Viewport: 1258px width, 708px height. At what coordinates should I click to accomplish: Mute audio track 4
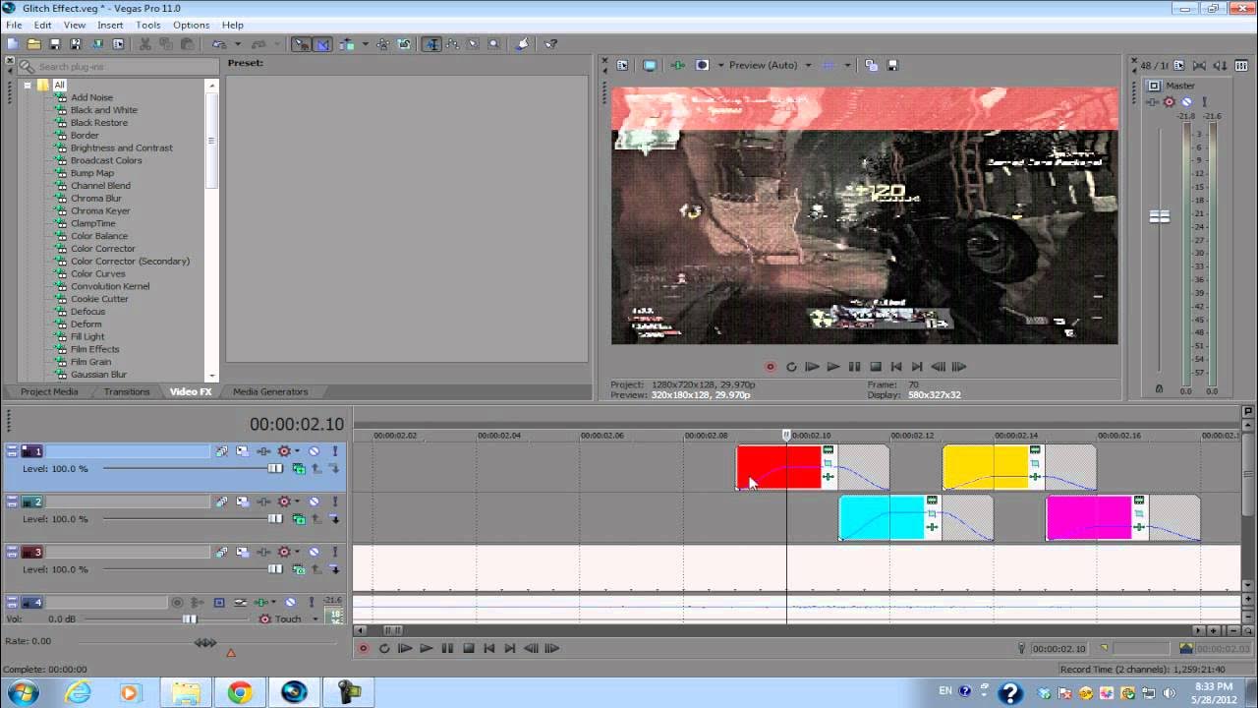click(x=290, y=602)
